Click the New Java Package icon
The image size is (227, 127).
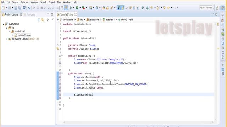click(91, 8)
